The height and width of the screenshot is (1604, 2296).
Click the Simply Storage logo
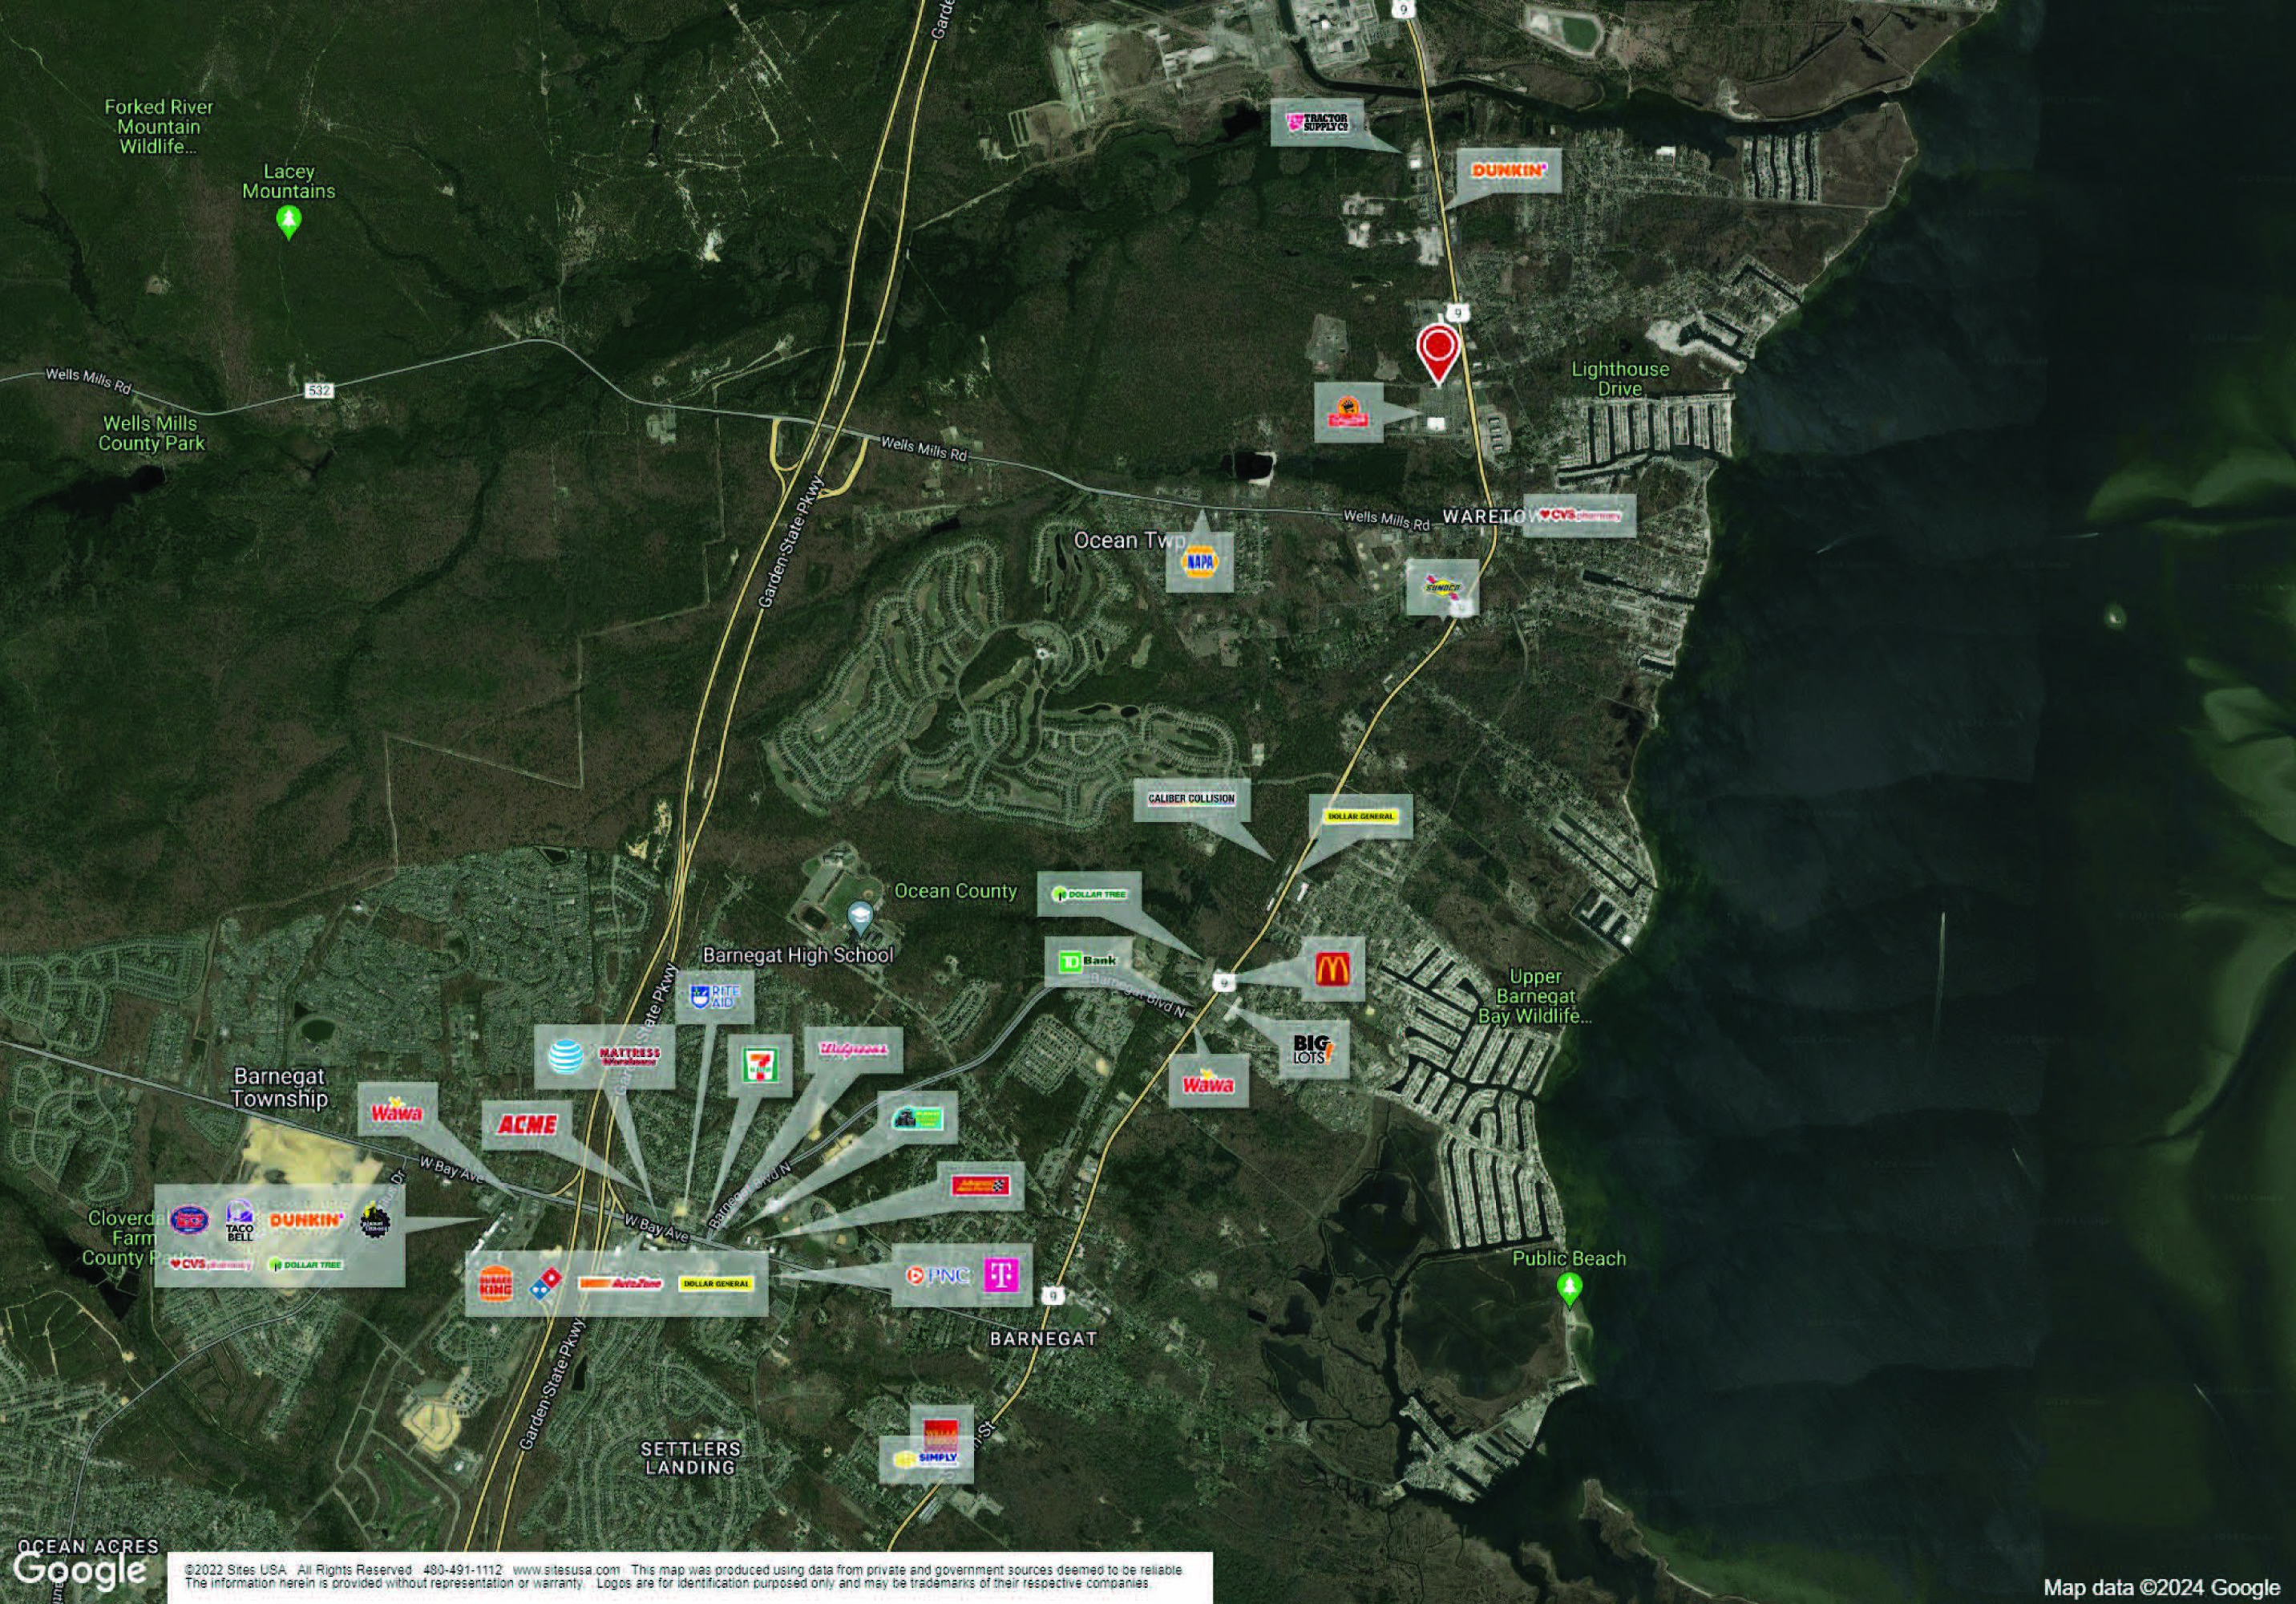click(926, 1458)
